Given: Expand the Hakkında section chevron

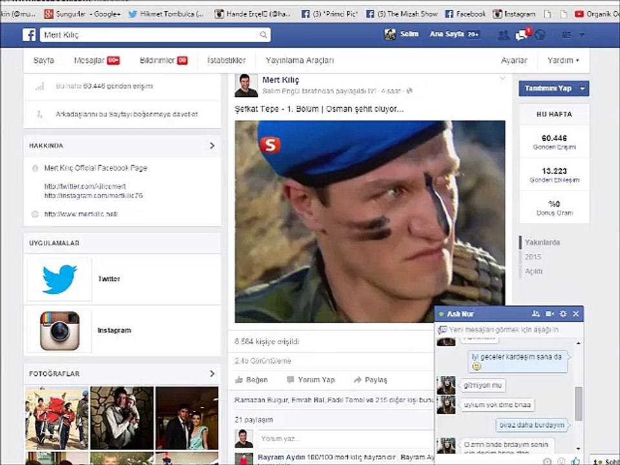Looking at the screenshot, I should coord(212,145).
